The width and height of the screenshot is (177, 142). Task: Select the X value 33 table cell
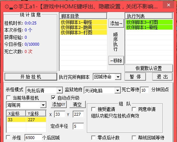[16, 120]
